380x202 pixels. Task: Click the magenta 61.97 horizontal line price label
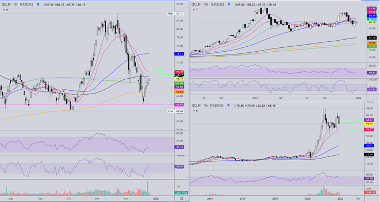point(180,105)
